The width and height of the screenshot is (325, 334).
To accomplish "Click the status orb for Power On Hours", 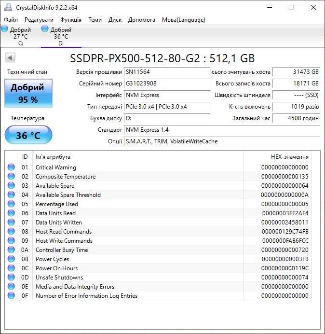I will (x=11, y=268).
